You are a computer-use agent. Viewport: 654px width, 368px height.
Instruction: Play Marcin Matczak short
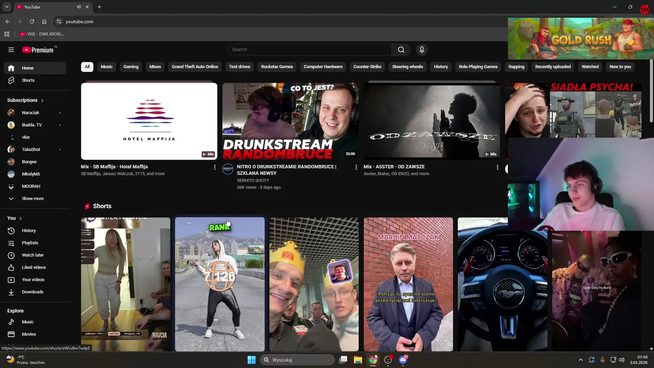tap(408, 284)
